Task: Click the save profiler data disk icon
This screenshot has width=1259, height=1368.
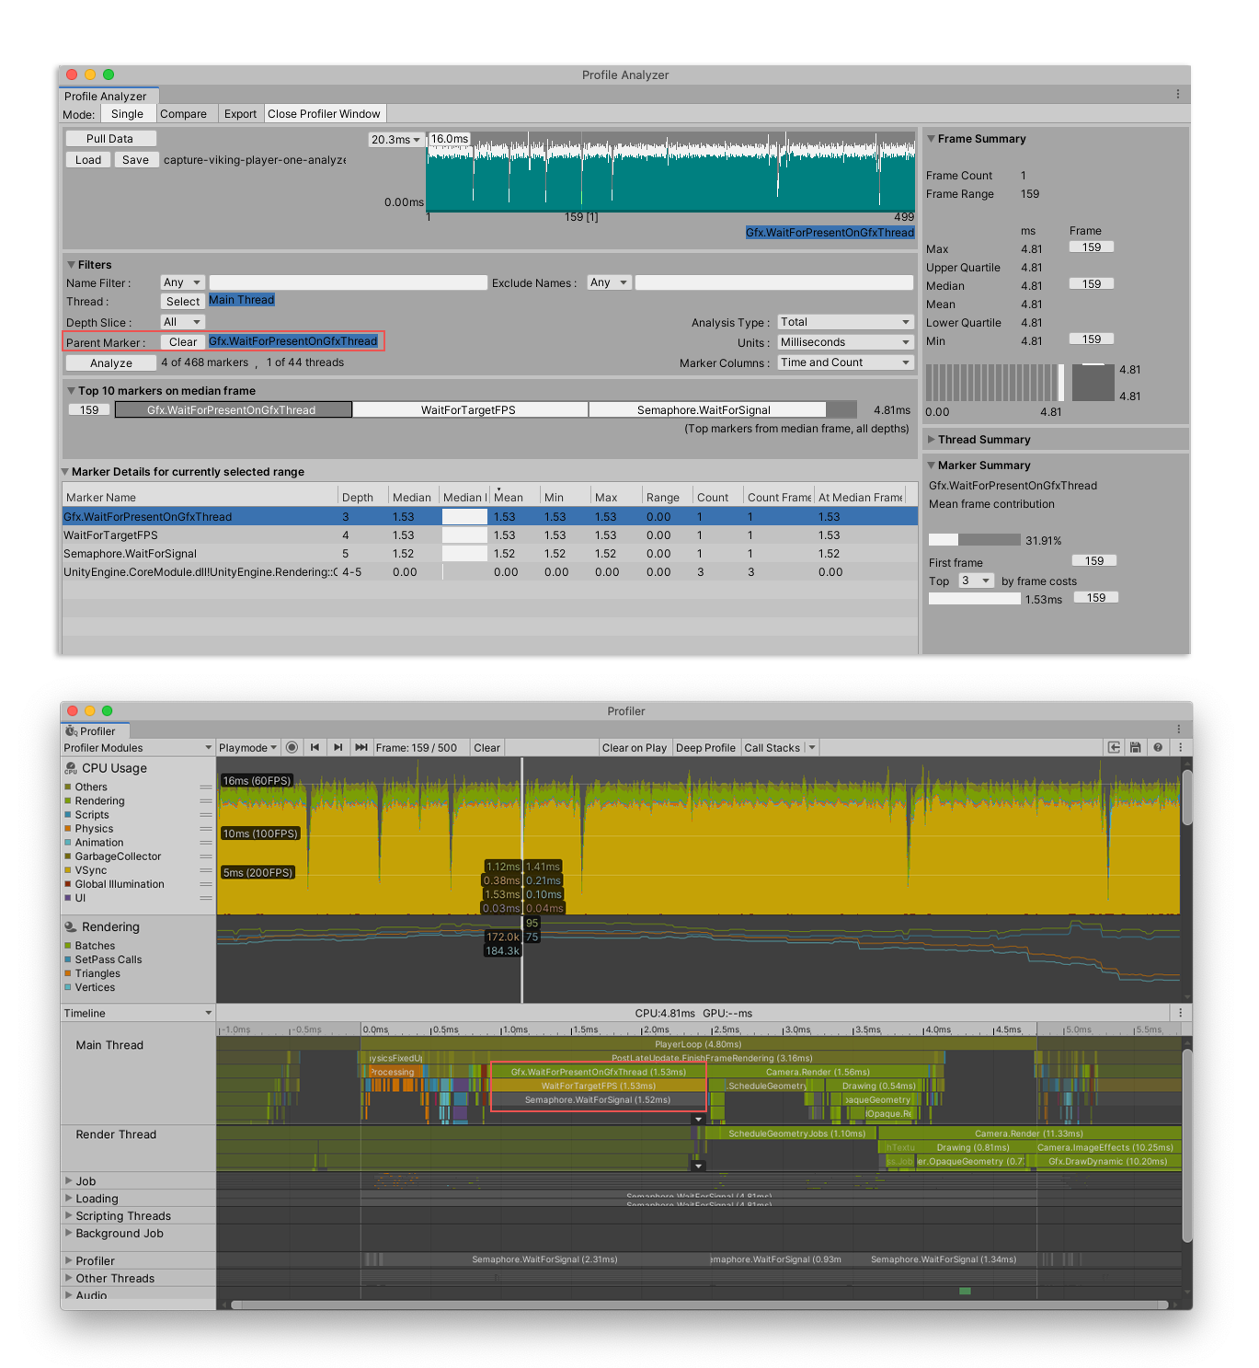Action: [x=1136, y=748]
